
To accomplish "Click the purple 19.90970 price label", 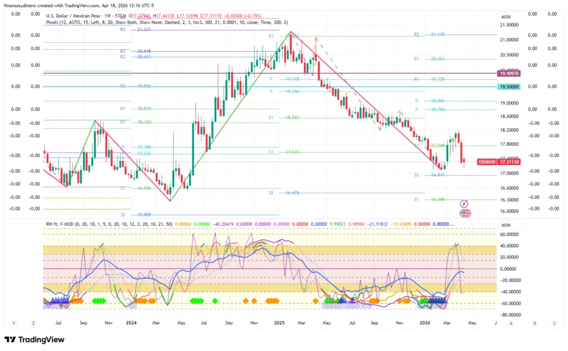I will 508,73.
